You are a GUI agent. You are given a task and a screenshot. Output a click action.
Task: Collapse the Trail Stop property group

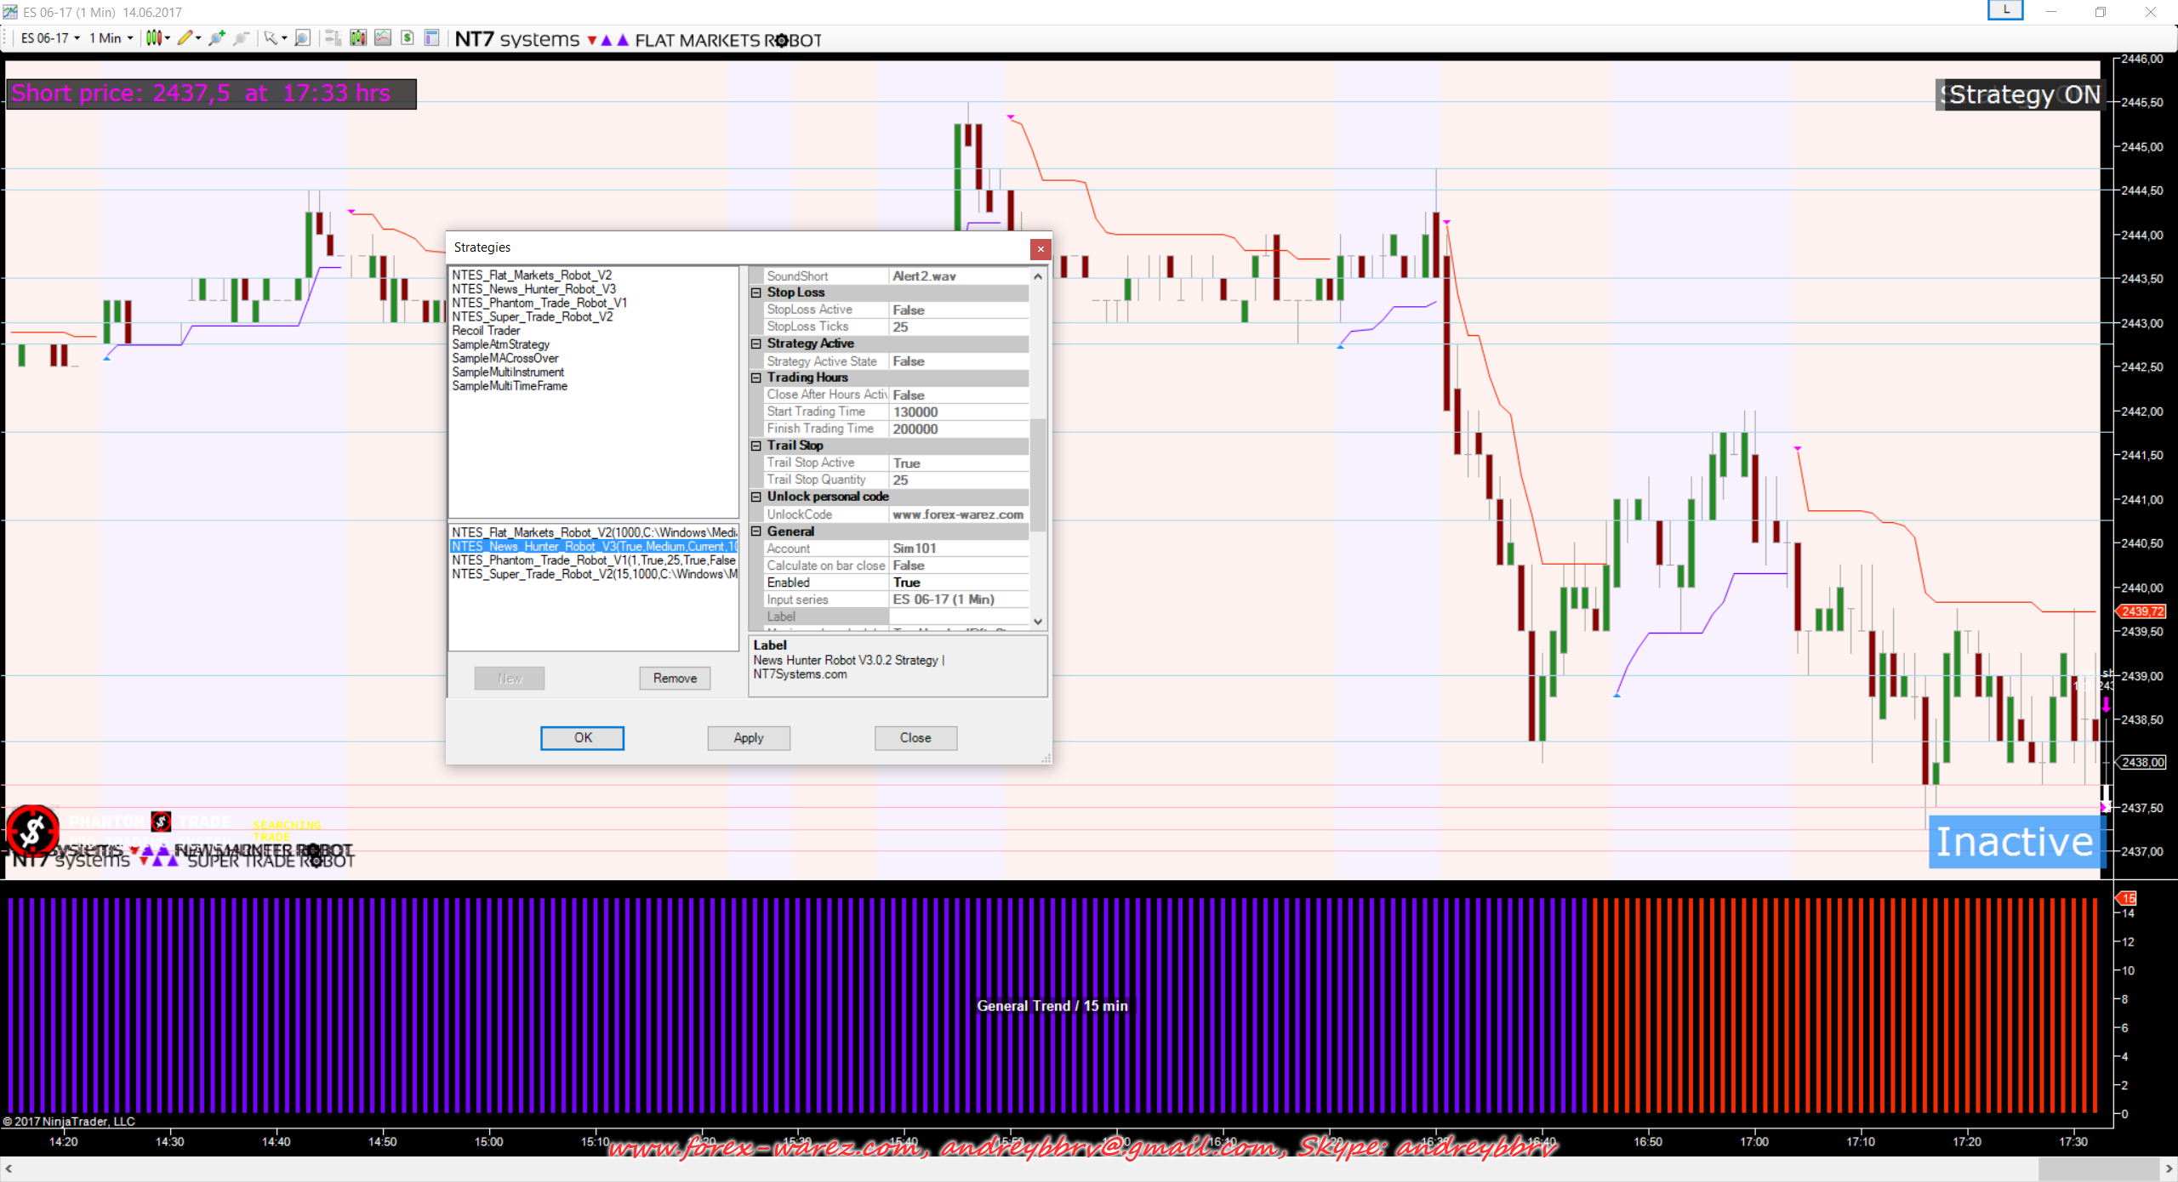[755, 446]
